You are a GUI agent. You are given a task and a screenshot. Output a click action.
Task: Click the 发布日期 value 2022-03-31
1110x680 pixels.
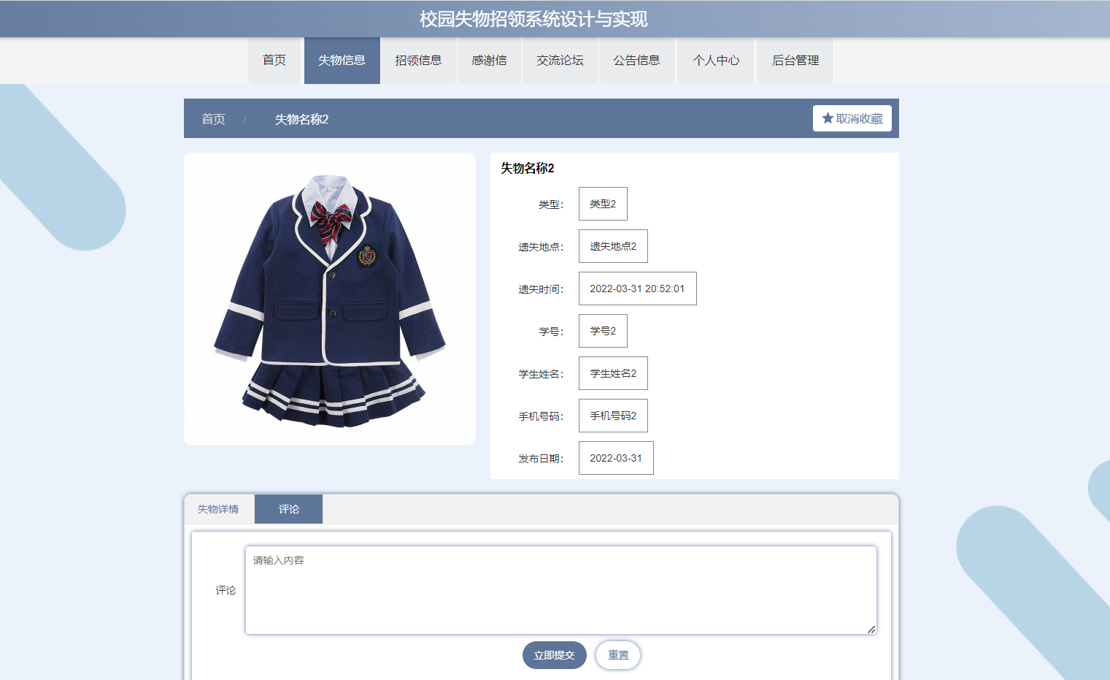point(616,458)
